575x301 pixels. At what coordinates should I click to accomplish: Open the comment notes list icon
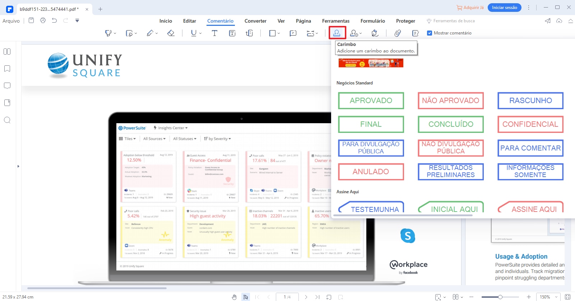click(x=416, y=33)
